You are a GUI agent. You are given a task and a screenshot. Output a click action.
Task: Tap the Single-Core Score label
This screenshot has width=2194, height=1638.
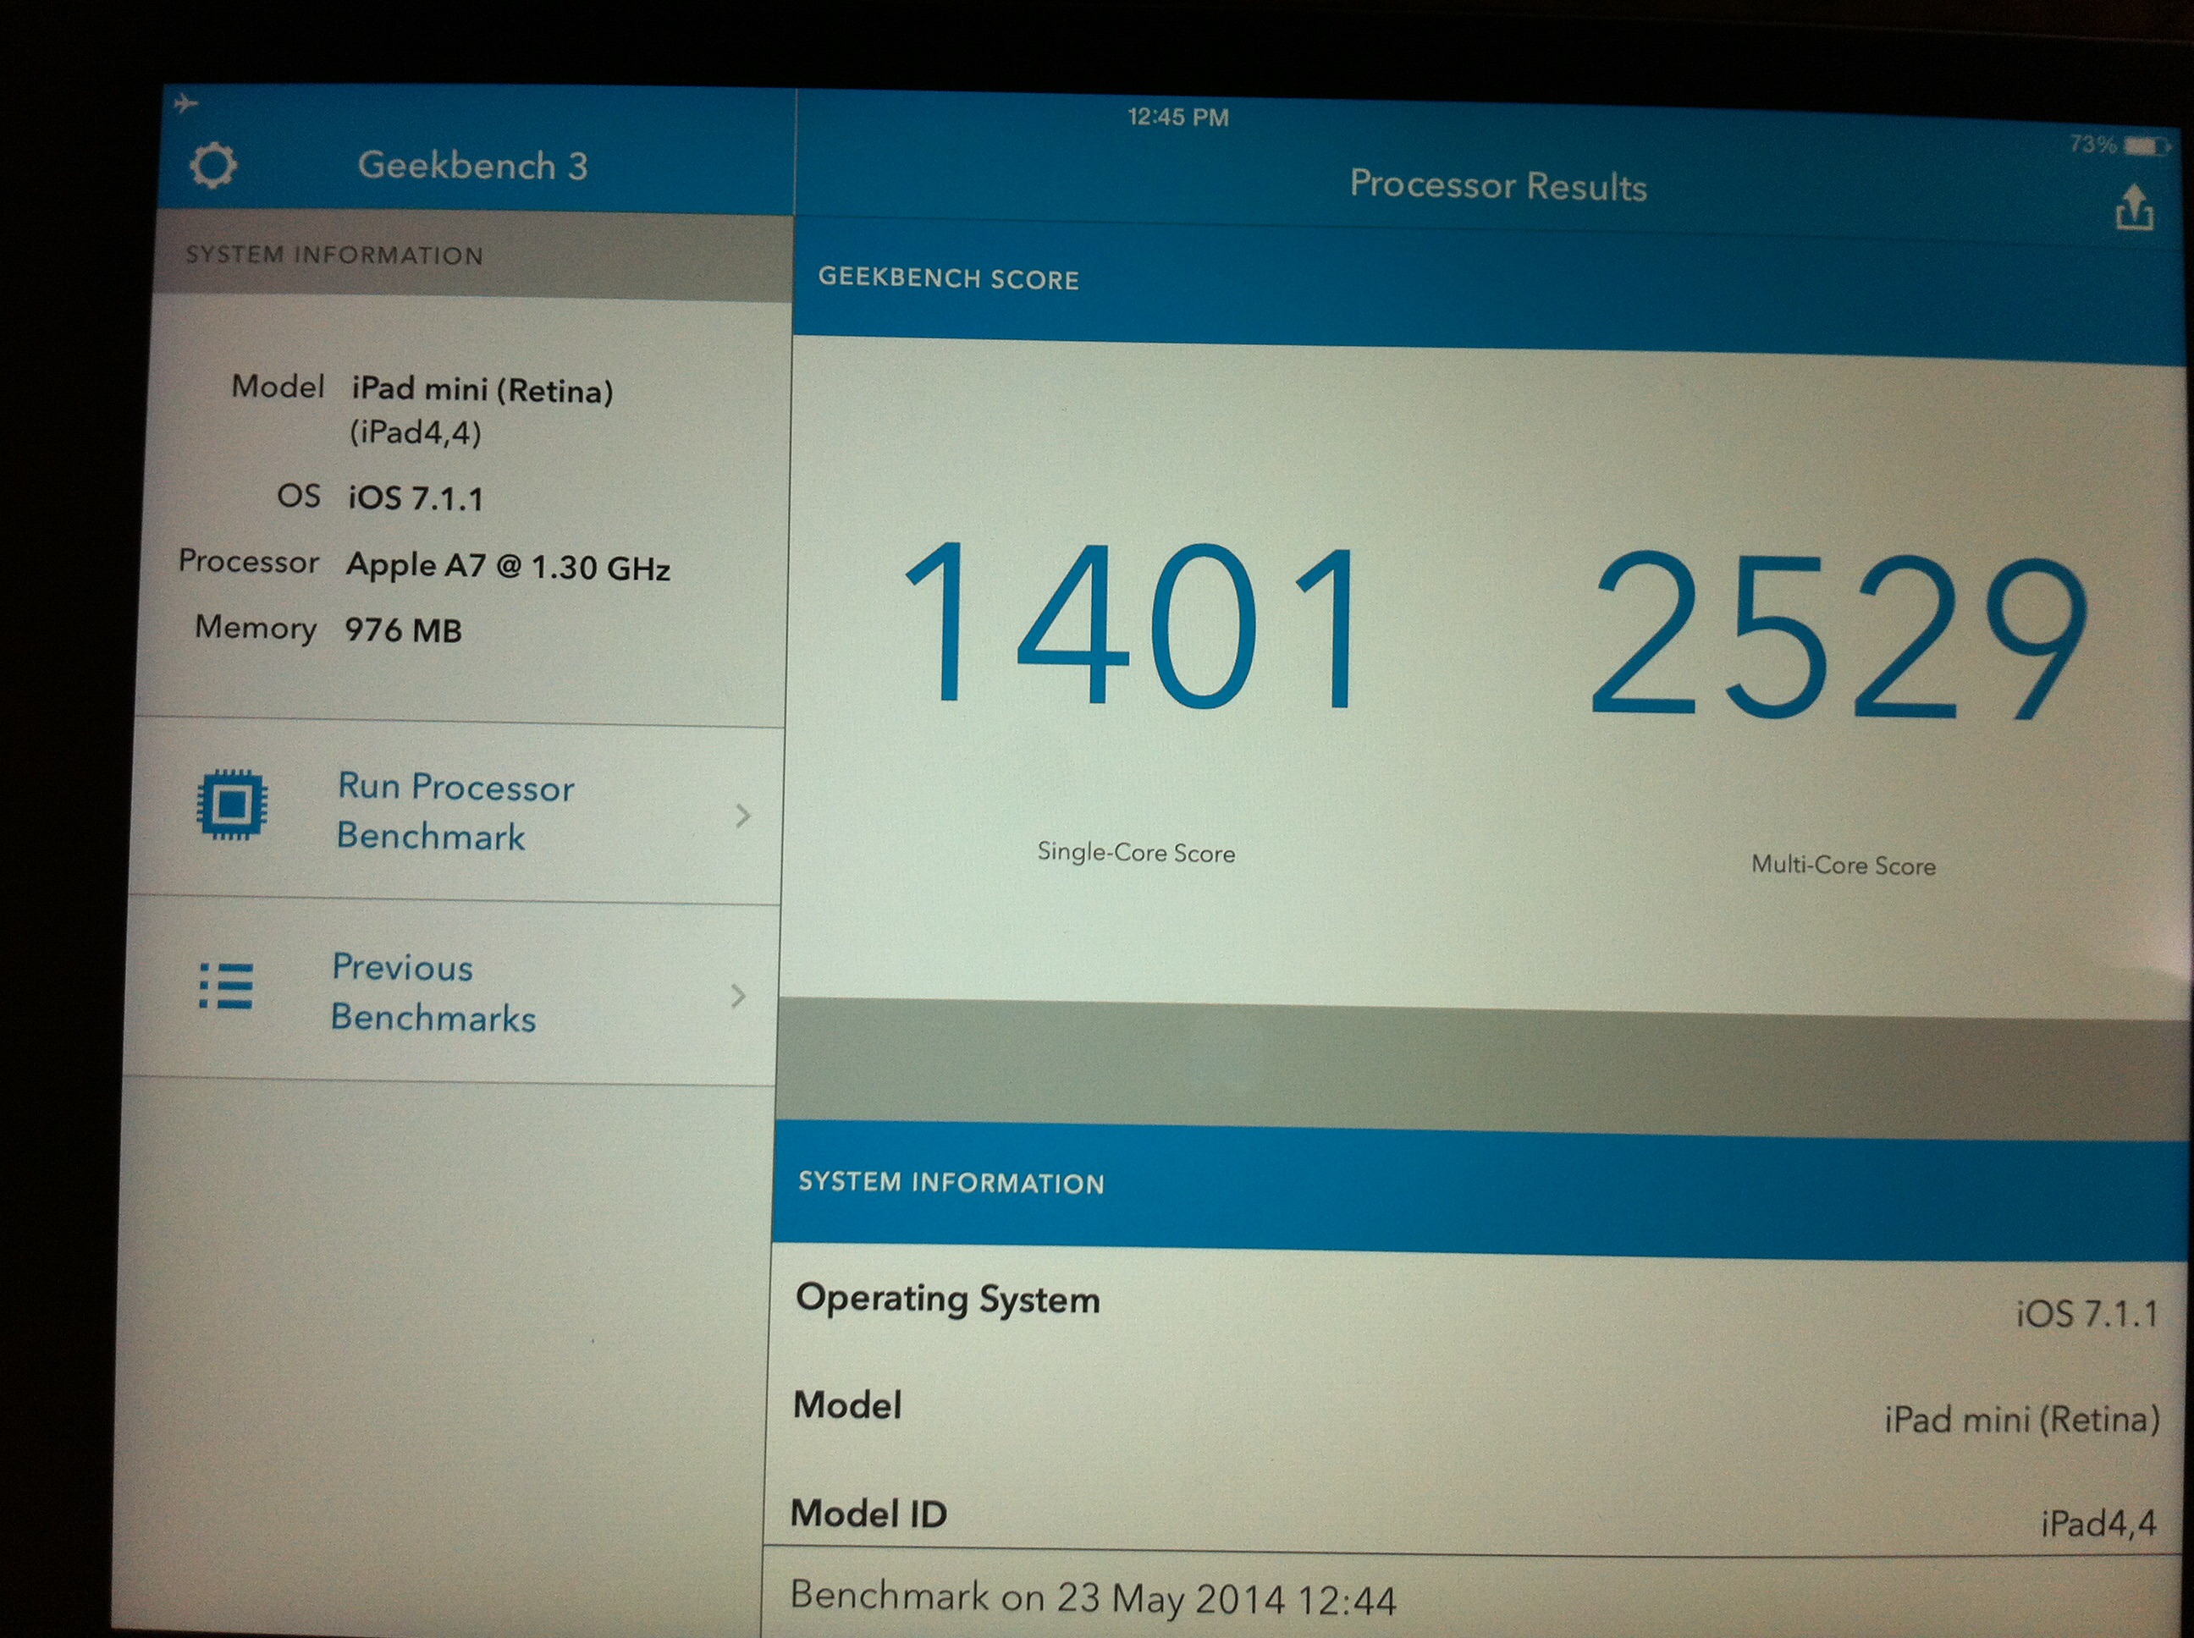[1136, 852]
